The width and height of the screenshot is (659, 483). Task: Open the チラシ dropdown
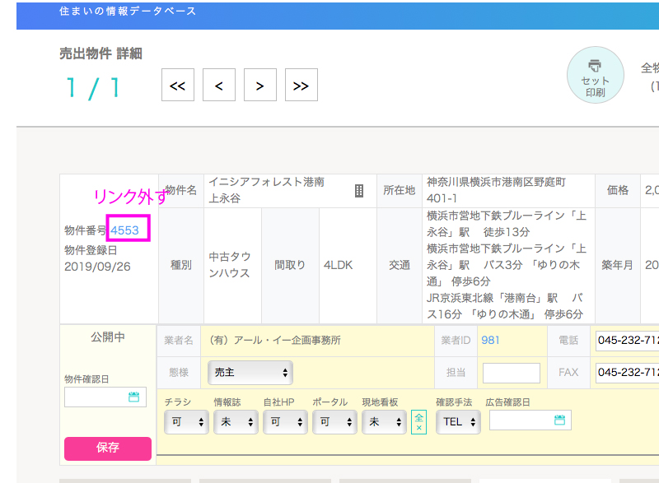(186, 422)
